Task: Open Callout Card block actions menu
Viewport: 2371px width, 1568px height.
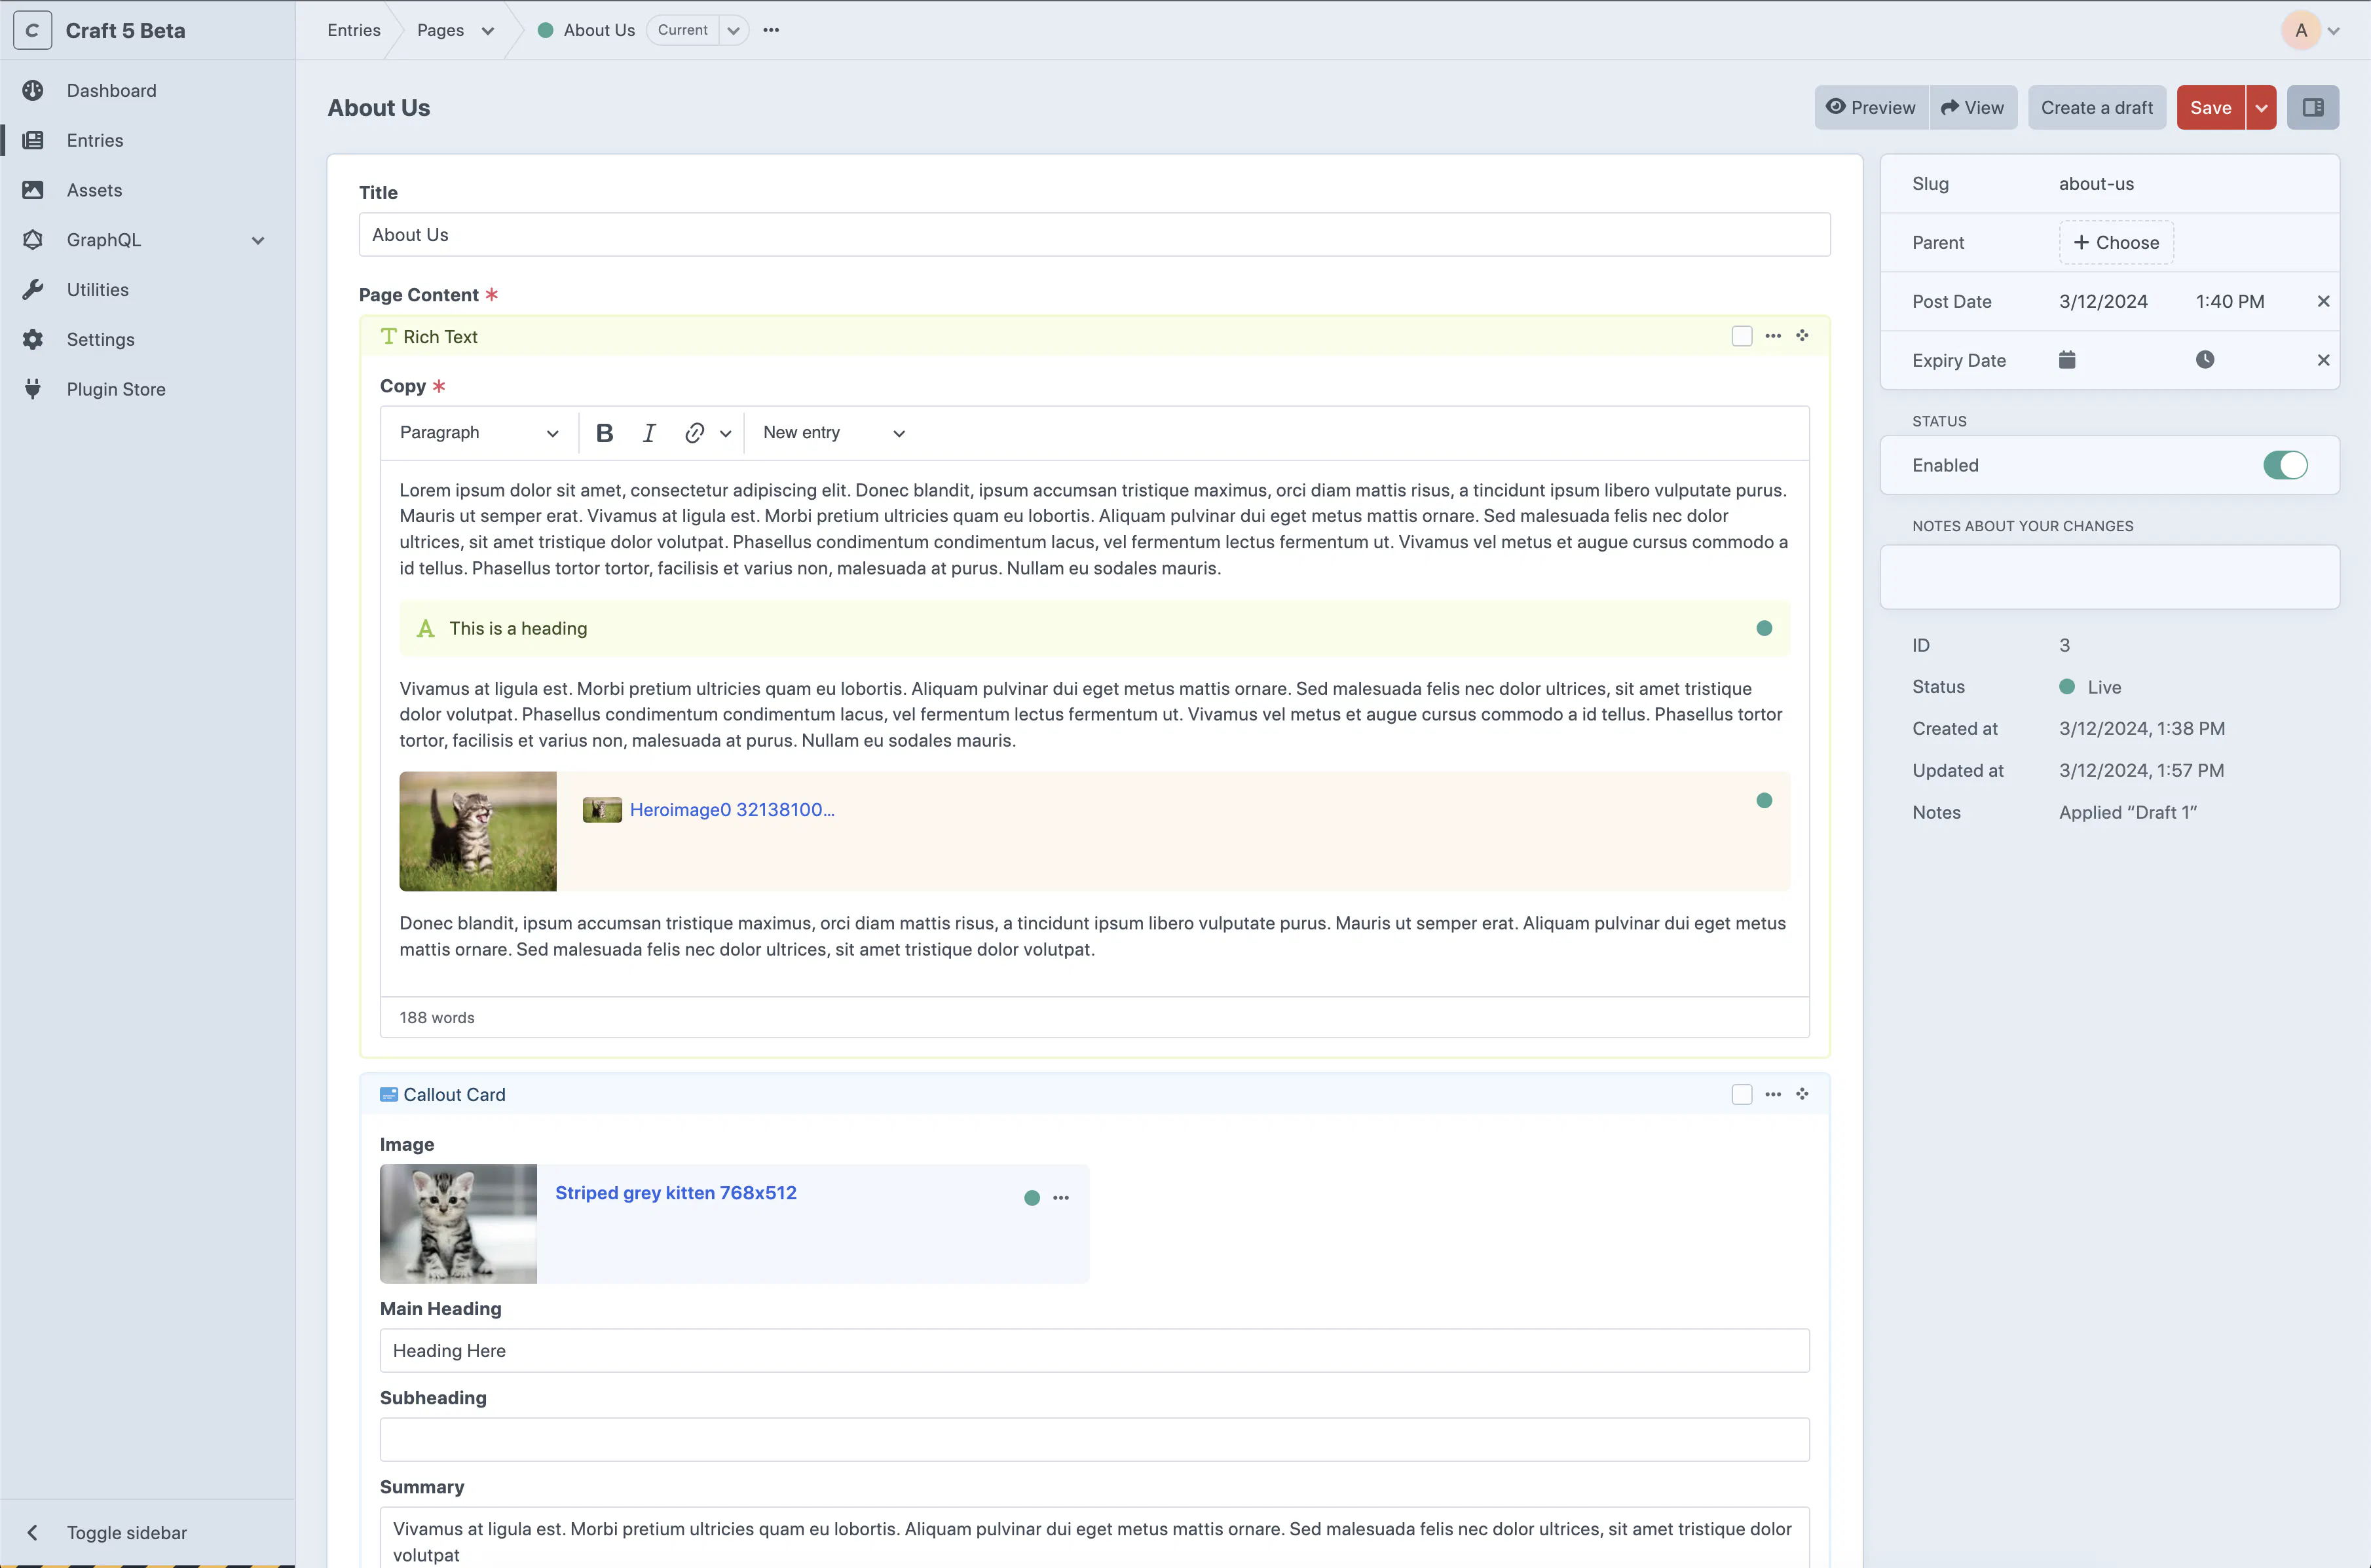Action: pos(1773,1094)
